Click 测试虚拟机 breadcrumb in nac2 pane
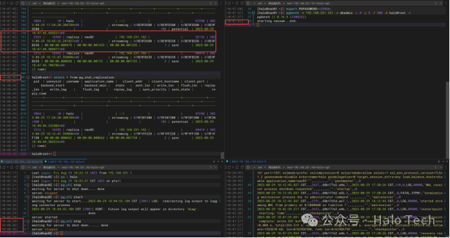This screenshot has height=238, width=450. (x=49, y=167)
